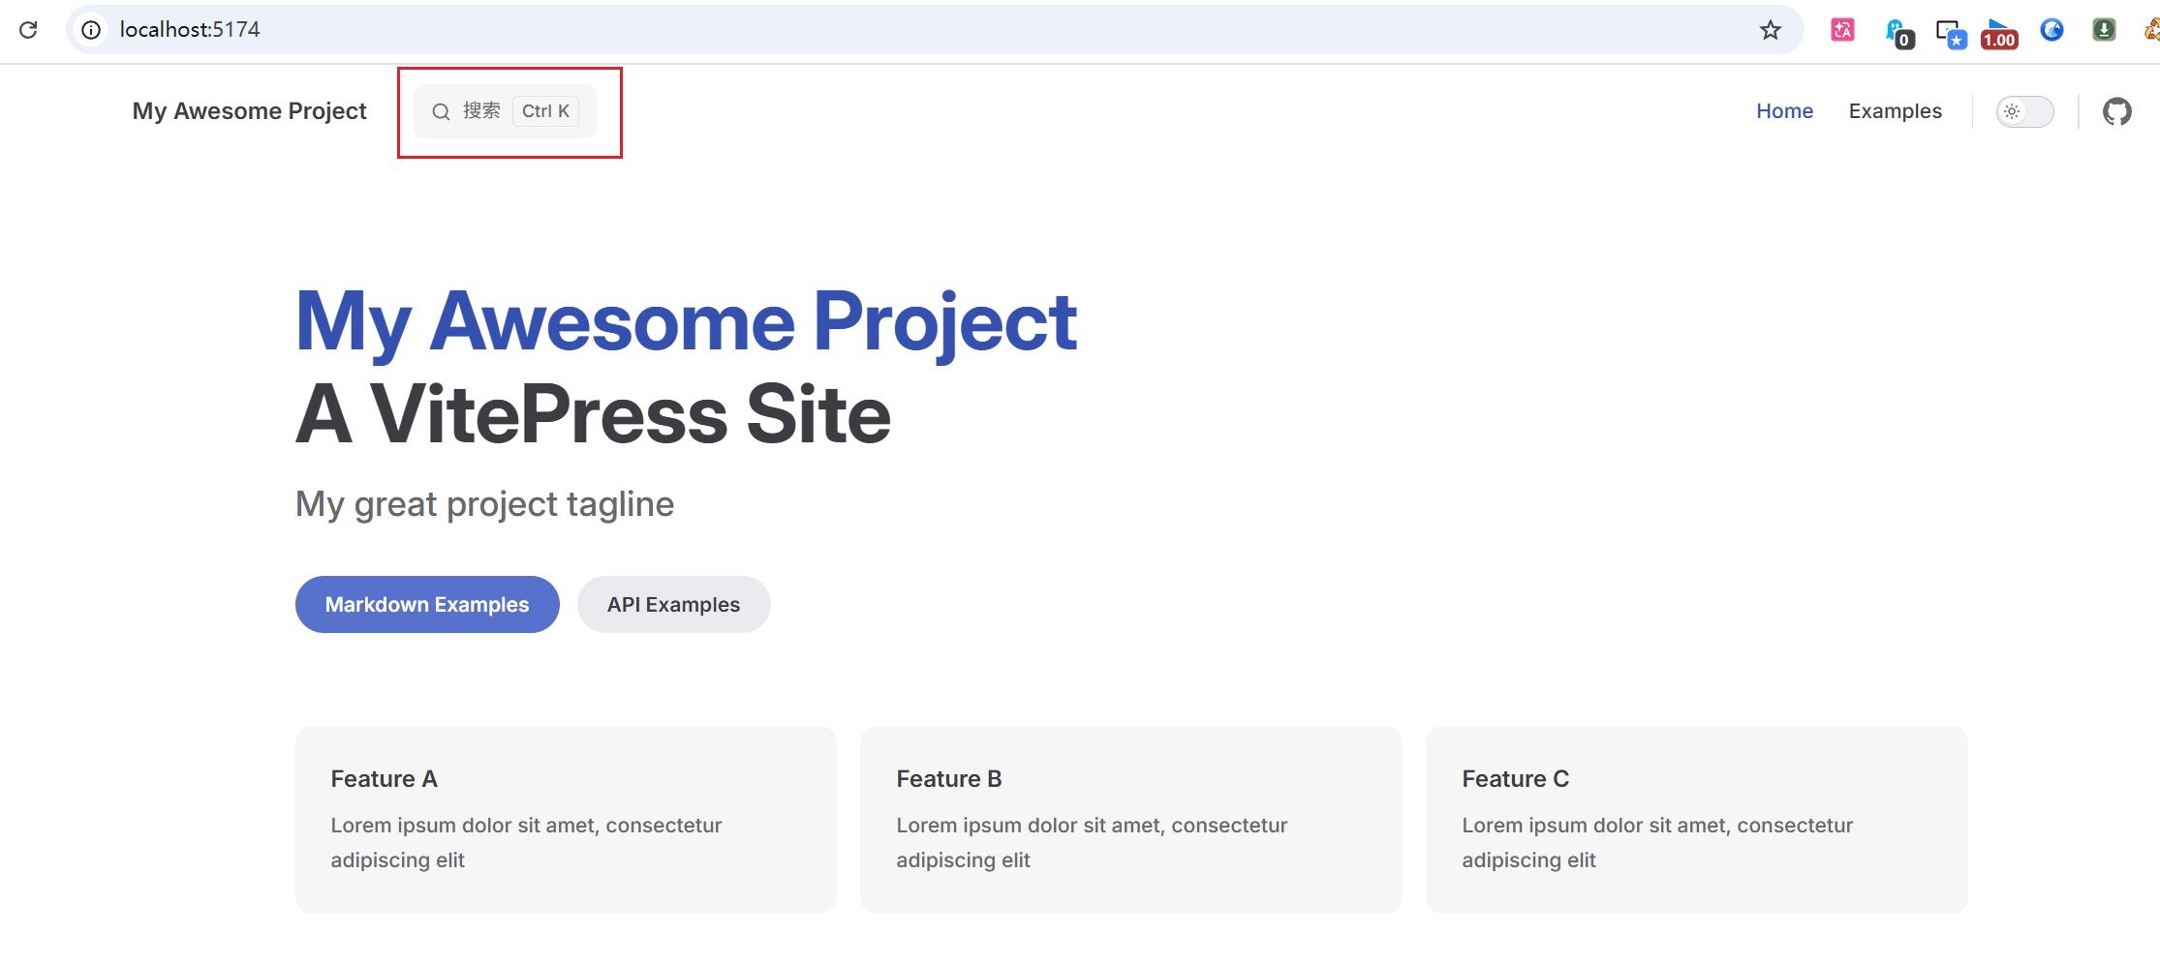Open the site information icon beside localhost

click(91, 30)
